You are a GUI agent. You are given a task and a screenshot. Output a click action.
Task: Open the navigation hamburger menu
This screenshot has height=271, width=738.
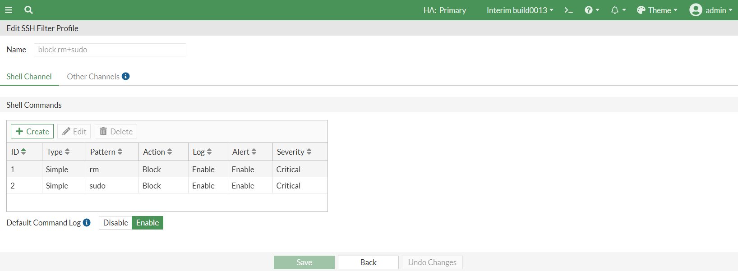(x=8, y=9)
